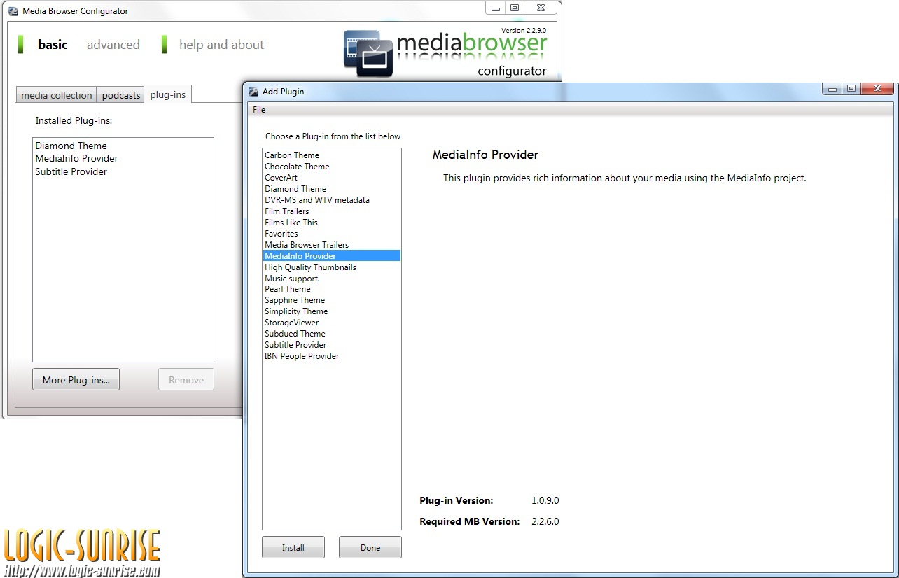Select MediaInfo Provider in Installed Plug-ins
Image resolution: width=899 pixels, height=578 pixels.
tap(77, 158)
